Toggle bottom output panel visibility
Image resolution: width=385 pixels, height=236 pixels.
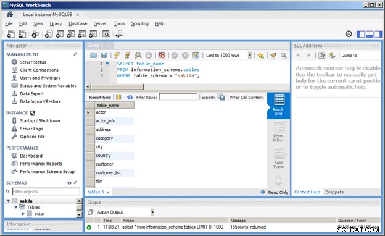370,34
